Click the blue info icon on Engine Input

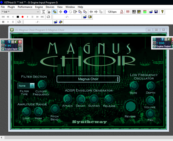click(9, 42)
